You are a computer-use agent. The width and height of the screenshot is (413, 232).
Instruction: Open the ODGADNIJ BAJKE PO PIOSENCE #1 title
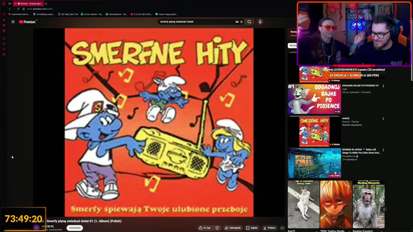click(x=360, y=86)
